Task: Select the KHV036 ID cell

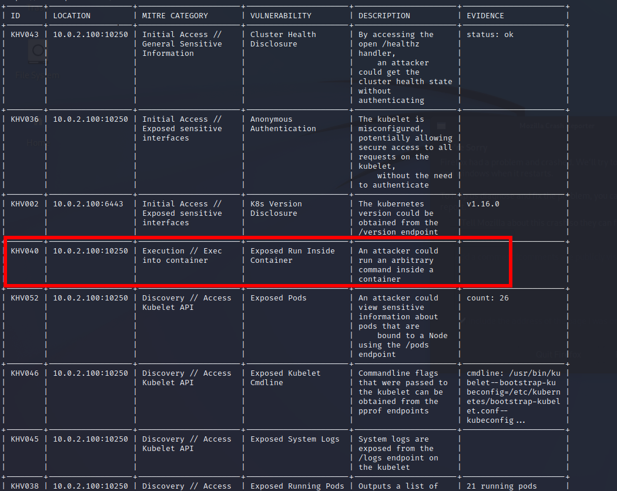Action: pos(25,119)
